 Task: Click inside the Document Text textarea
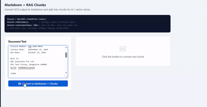(38, 62)
